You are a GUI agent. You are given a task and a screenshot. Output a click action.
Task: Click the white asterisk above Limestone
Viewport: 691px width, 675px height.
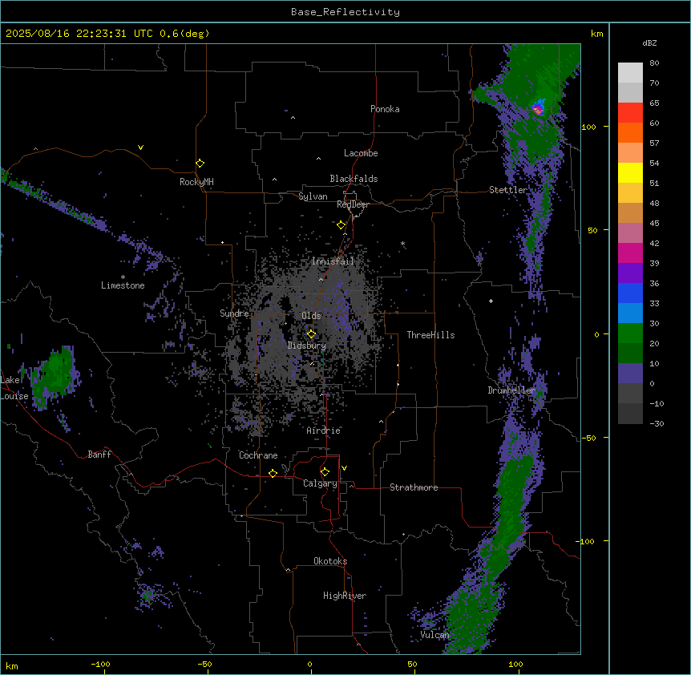[123, 277]
